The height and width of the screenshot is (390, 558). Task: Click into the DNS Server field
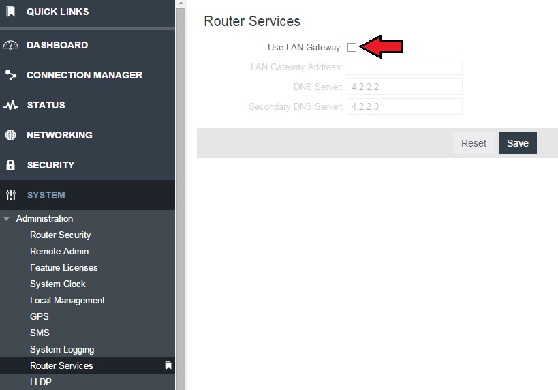coord(405,87)
